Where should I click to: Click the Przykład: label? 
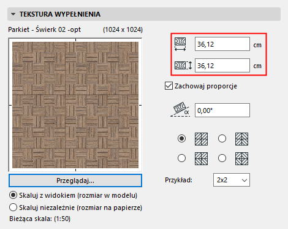tap(178, 180)
